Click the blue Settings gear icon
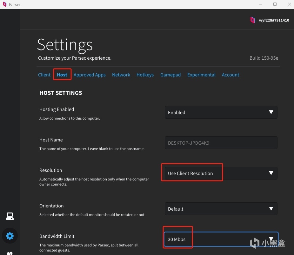 pos(10,236)
